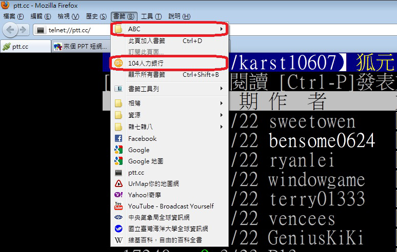Viewport: 397px width, 252px height.
Task: Expand the 書籤工具列 submenu arrow
Action: tap(222, 89)
